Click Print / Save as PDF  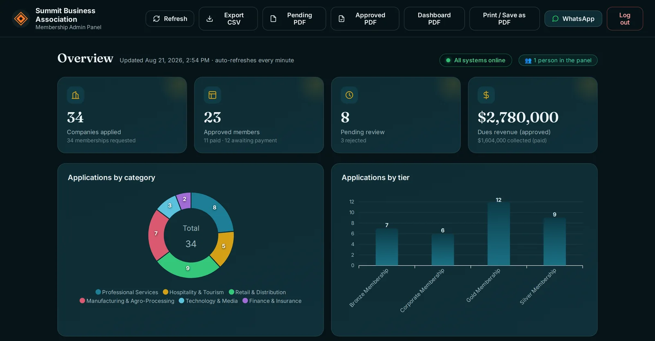504,19
